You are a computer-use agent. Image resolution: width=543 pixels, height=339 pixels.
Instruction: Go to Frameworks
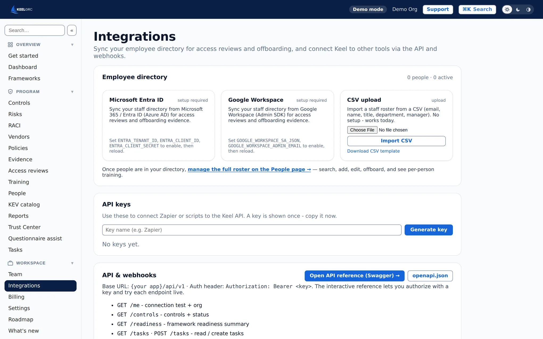(40, 78)
